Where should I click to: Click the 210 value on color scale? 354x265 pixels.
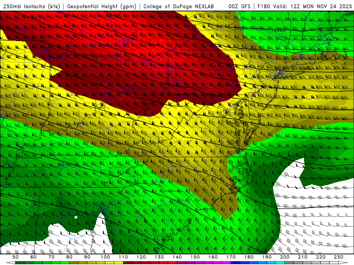tap(303, 257)
